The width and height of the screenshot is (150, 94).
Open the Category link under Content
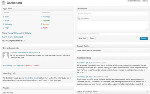pos(8,24)
